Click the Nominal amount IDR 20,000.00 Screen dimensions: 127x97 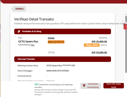coord(99,42)
